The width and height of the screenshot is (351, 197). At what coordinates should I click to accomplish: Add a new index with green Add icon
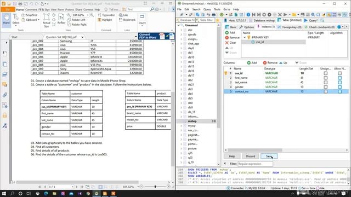(x=230, y=33)
